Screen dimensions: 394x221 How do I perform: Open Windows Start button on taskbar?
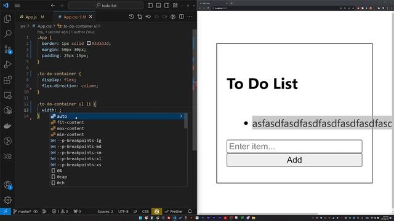[x=140, y=218]
